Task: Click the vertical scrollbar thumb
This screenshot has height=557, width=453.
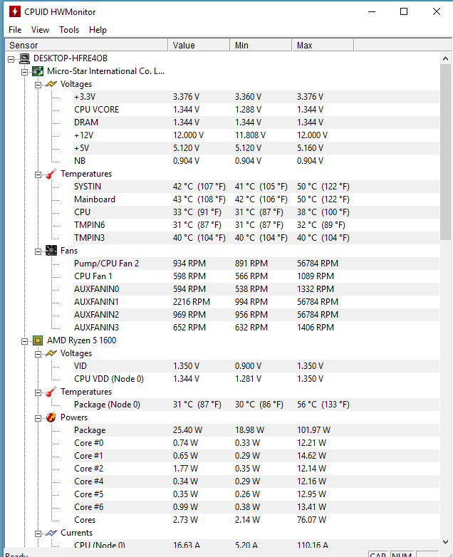Action: click(446, 152)
